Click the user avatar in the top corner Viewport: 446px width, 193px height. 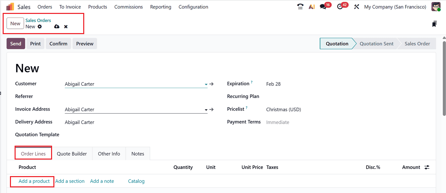click(x=436, y=6)
